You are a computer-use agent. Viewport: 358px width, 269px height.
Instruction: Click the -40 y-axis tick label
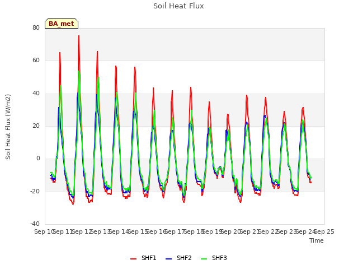[35, 224]
